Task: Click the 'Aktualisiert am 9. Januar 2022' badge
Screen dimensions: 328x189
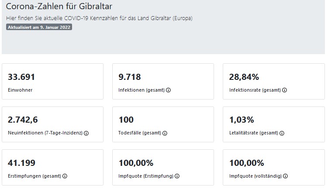Action: (39, 27)
